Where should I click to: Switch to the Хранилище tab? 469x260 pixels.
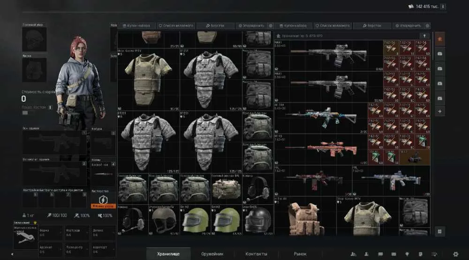[x=168, y=254]
